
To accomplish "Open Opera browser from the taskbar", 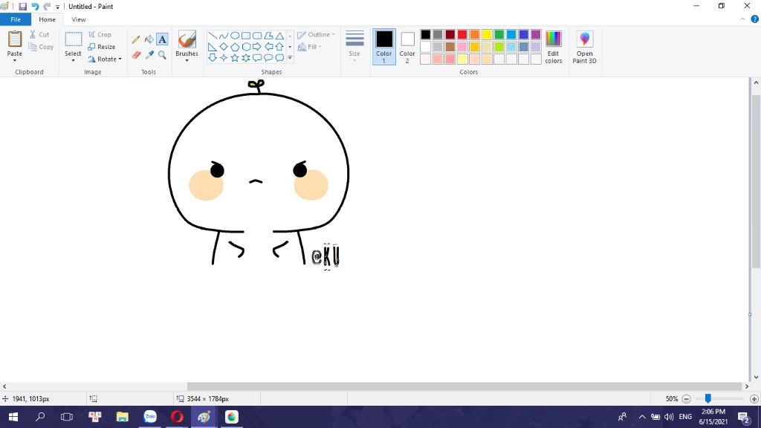I will 177,417.
